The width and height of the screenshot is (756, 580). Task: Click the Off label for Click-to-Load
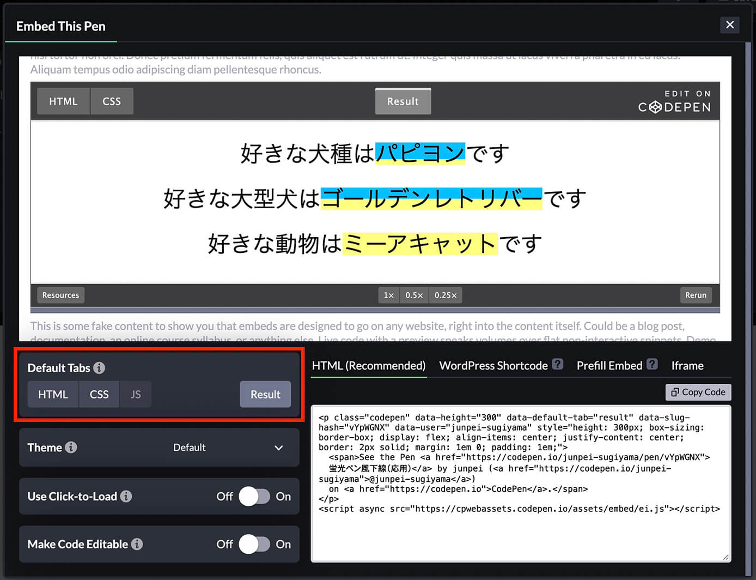(x=224, y=497)
